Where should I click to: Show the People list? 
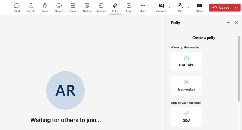[x=31, y=7]
